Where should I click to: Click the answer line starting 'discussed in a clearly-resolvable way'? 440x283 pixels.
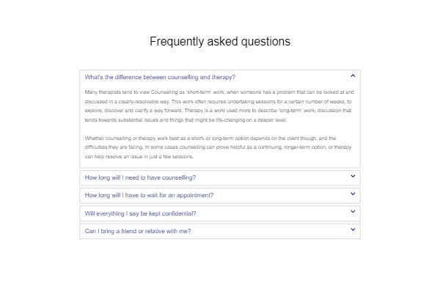click(x=218, y=101)
